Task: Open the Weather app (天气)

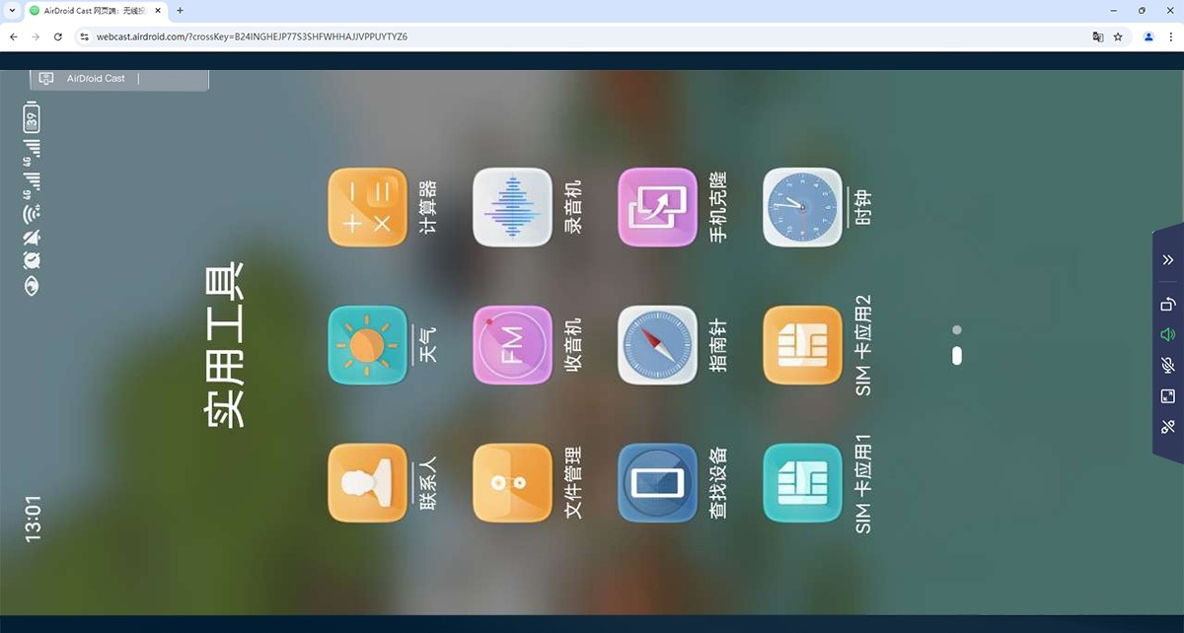Action: (367, 345)
